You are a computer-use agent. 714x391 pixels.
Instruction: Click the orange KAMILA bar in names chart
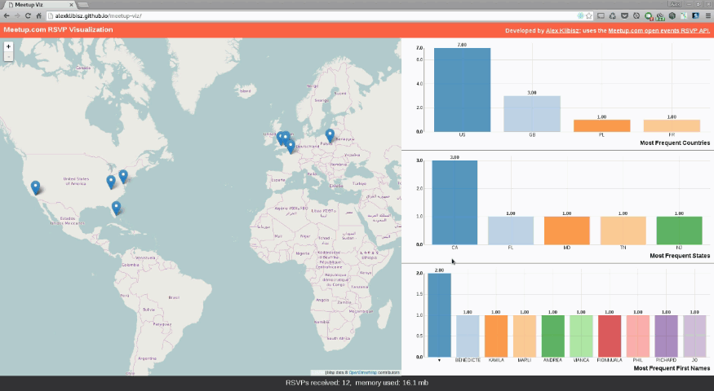tap(496, 336)
